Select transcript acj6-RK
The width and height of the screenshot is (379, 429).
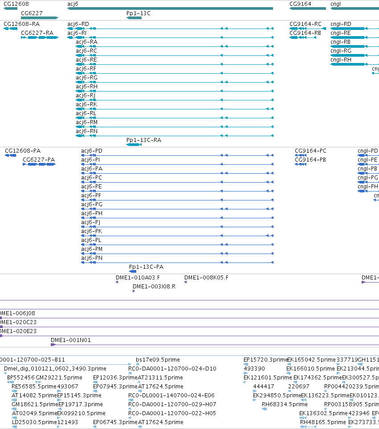coord(175,109)
